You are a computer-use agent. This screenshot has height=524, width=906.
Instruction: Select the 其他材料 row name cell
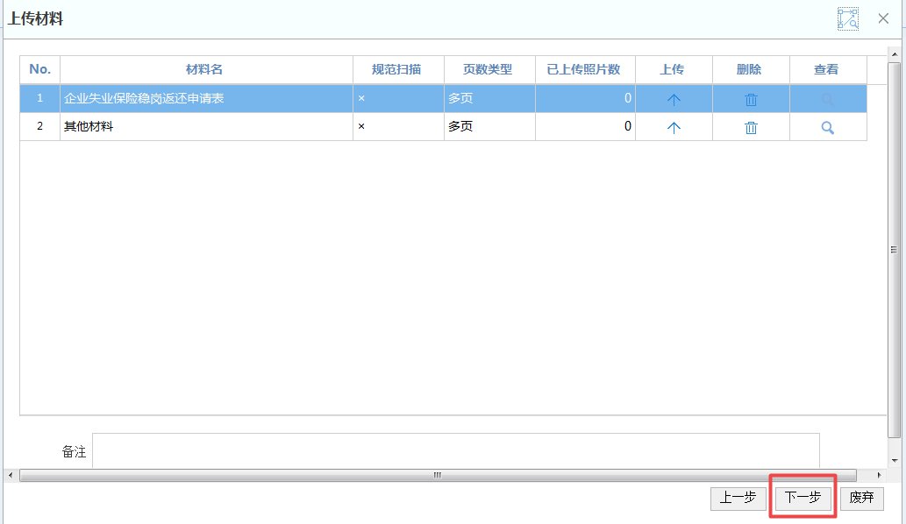(x=206, y=127)
